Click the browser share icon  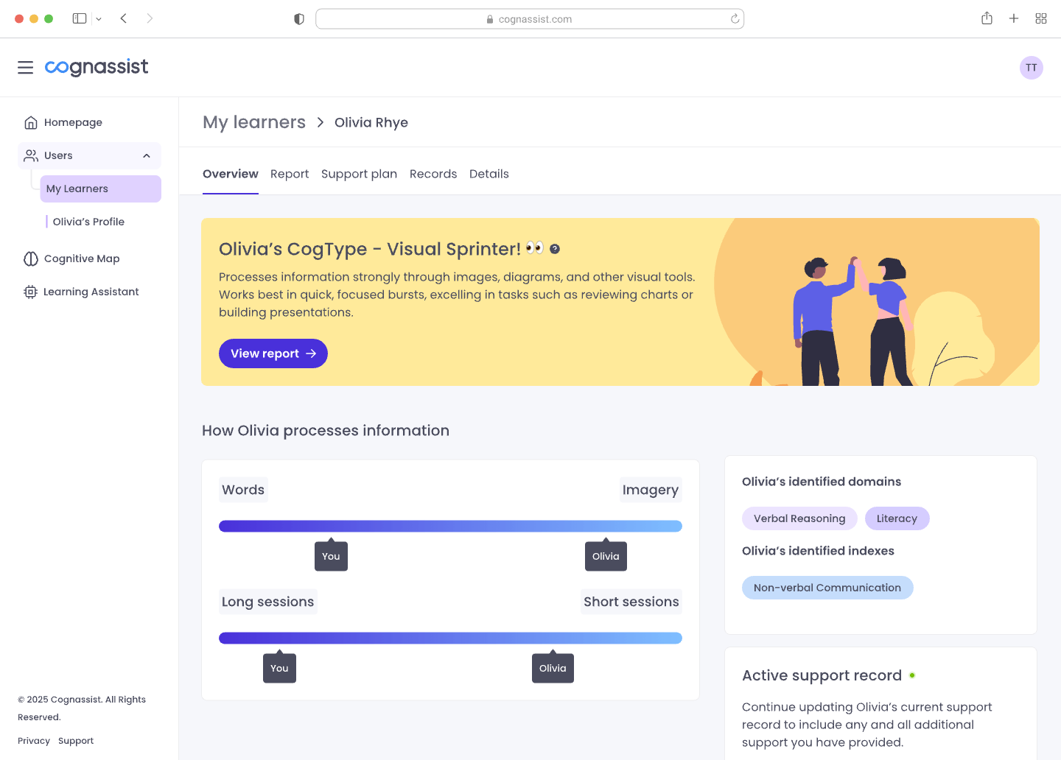[x=987, y=18]
